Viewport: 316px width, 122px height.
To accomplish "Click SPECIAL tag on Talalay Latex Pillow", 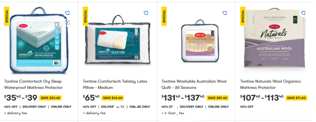I will point(85,16).
